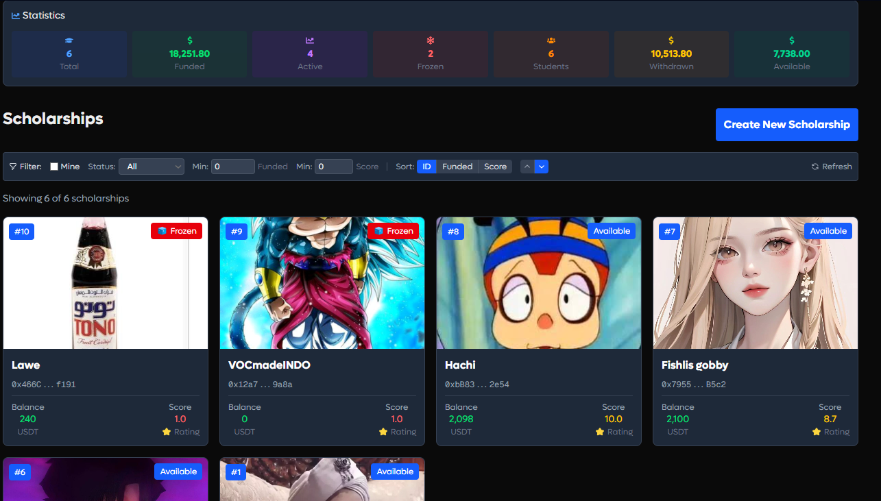Toggle the Mine checkbox filter
The image size is (881, 501).
click(54, 167)
